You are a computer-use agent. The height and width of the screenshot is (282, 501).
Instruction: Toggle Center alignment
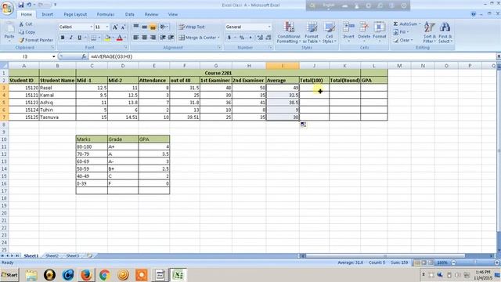[x=144, y=38]
